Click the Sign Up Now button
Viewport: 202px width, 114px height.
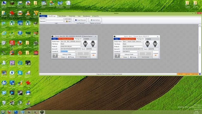pos(95,20)
